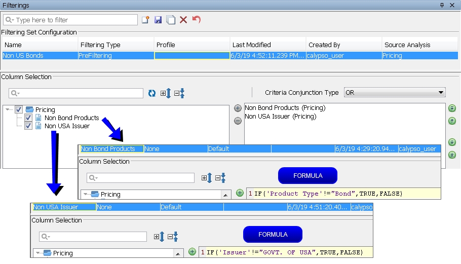Uncheck the Pricing folder checkbox in main tree
The image size is (461, 264).
pos(19,109)
